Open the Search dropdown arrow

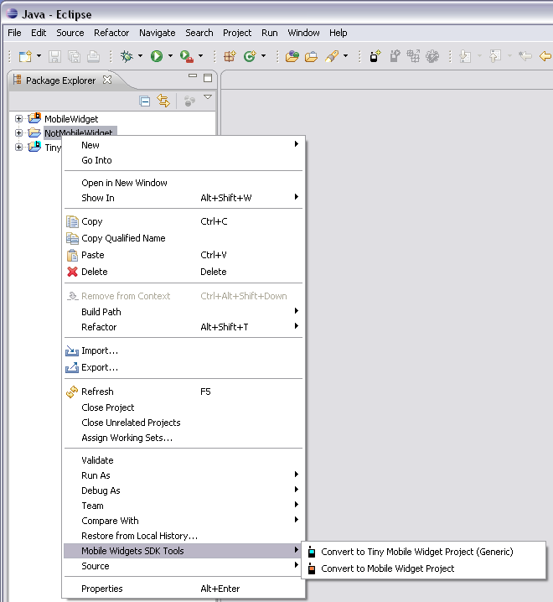coord(345,56)
